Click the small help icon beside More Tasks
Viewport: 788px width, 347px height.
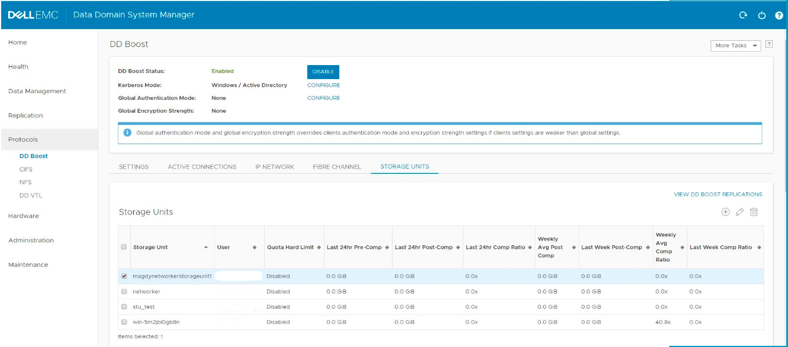[x=769, y=44]
